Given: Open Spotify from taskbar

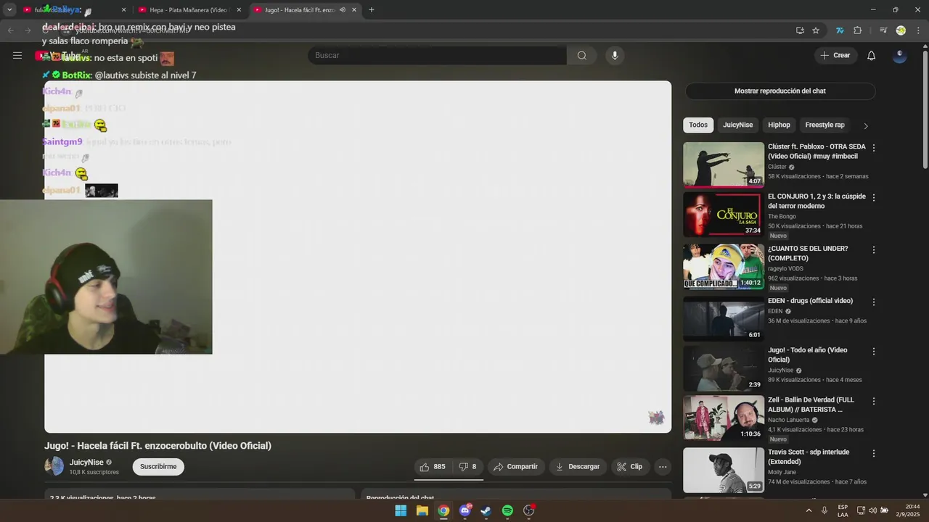Looking at the screenshot, I should pyautogui.click(x=507, y=510).
